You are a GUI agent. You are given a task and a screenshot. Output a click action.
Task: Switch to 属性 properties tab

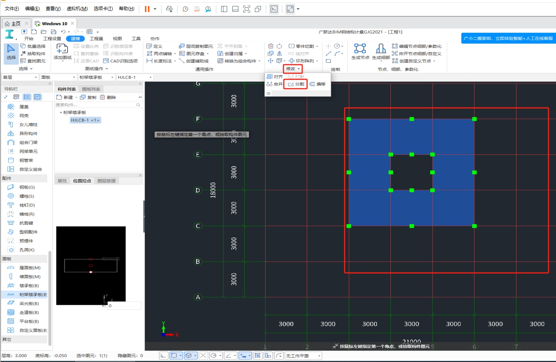[x=62, y=181]
